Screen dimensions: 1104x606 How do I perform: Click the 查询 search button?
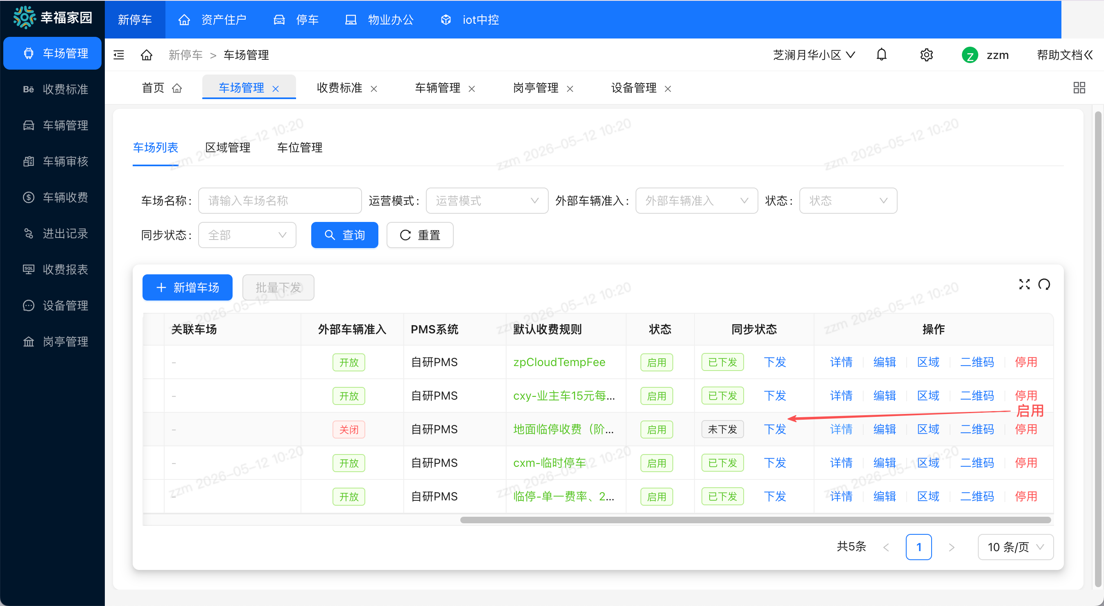click(344, 235)
